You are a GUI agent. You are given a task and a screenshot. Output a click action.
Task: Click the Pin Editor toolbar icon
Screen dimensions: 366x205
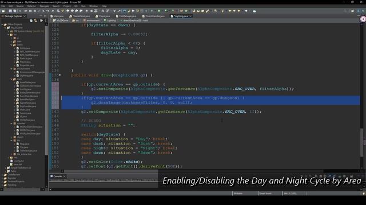click(x=254, y=11)
